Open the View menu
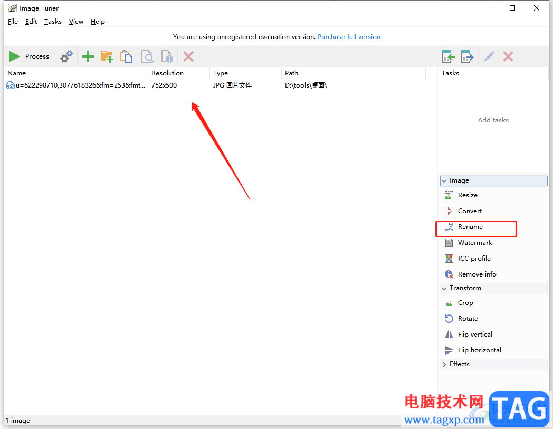Screen dimensions: 553x429 pos(76,22)
